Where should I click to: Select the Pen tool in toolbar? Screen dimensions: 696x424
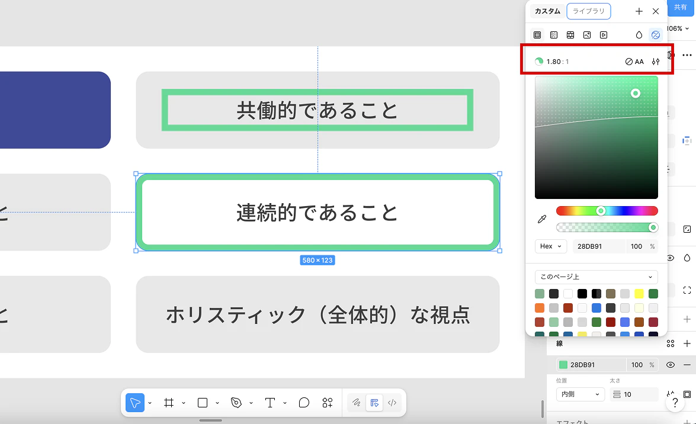(236, 403)
